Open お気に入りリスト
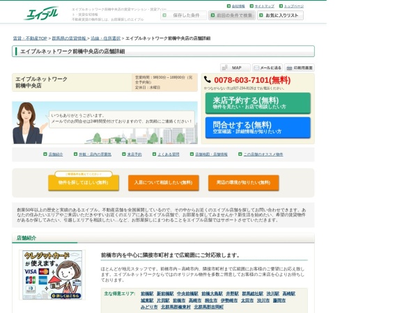Image resolution: width=418 pixels, height=313 pixels. pyautogui.click(x=280, y=15)
